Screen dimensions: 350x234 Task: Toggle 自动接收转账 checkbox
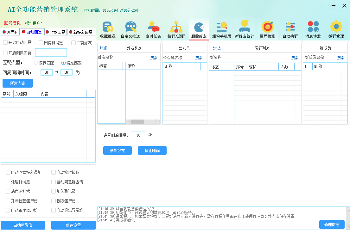click(54, 172)
